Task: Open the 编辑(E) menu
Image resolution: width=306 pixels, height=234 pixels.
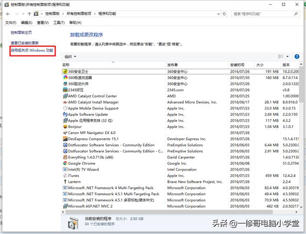Action: click(x=27, y=22)
